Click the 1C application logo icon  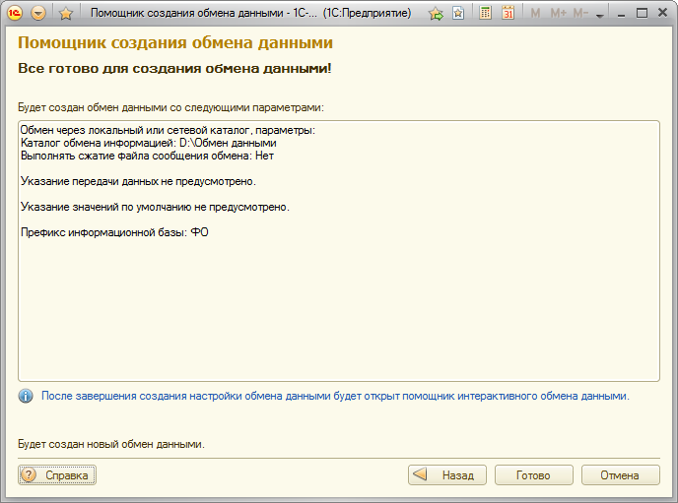point(16,14)
